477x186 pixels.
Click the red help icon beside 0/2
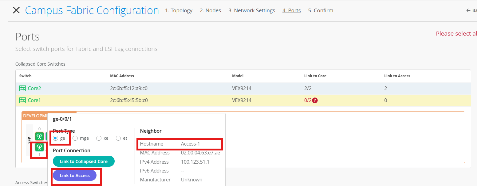pyautogui.click(x=315, y=101)
